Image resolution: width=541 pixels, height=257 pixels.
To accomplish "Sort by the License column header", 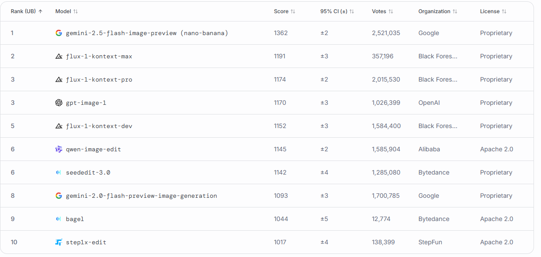I will pyautogui.click(x=493, y=11).
